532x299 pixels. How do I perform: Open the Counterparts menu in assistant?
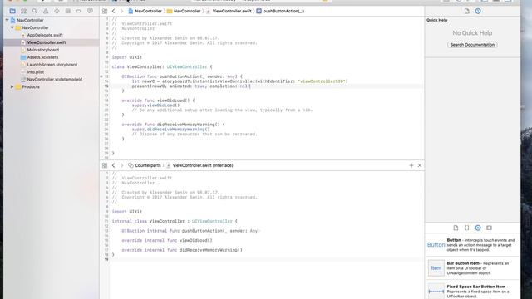[x=145, y=165]
